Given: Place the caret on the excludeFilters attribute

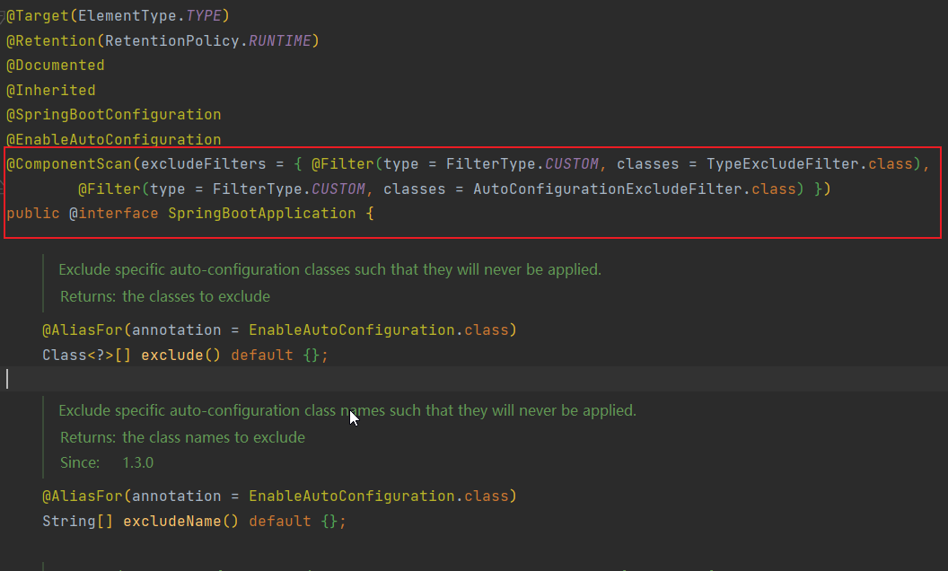Looking at the screenshot, I should point(203,164).
